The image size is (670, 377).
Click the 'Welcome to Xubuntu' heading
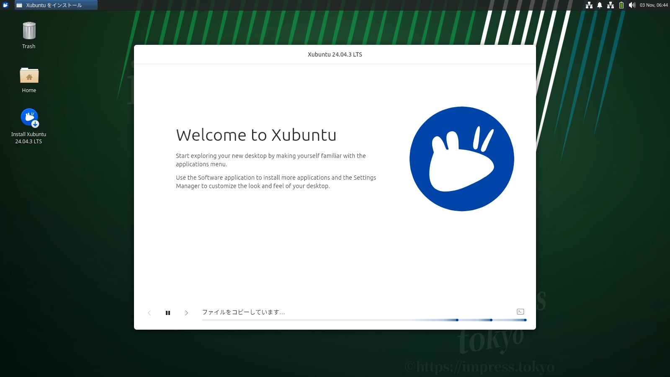(x=256, y=135)
